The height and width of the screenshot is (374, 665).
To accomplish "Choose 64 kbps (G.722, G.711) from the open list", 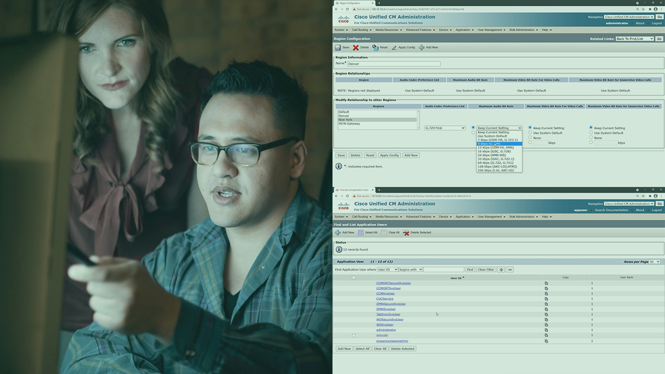I will coord(495,163).
